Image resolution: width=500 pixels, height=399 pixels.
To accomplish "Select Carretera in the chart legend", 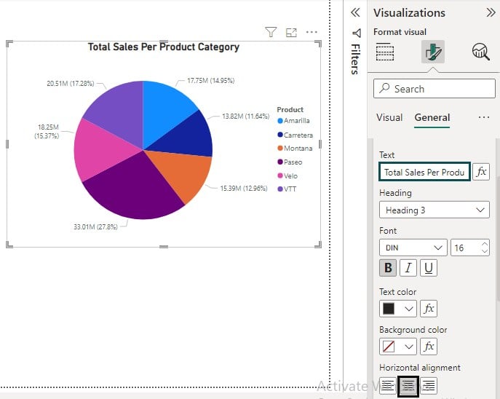I will (295, 135).
